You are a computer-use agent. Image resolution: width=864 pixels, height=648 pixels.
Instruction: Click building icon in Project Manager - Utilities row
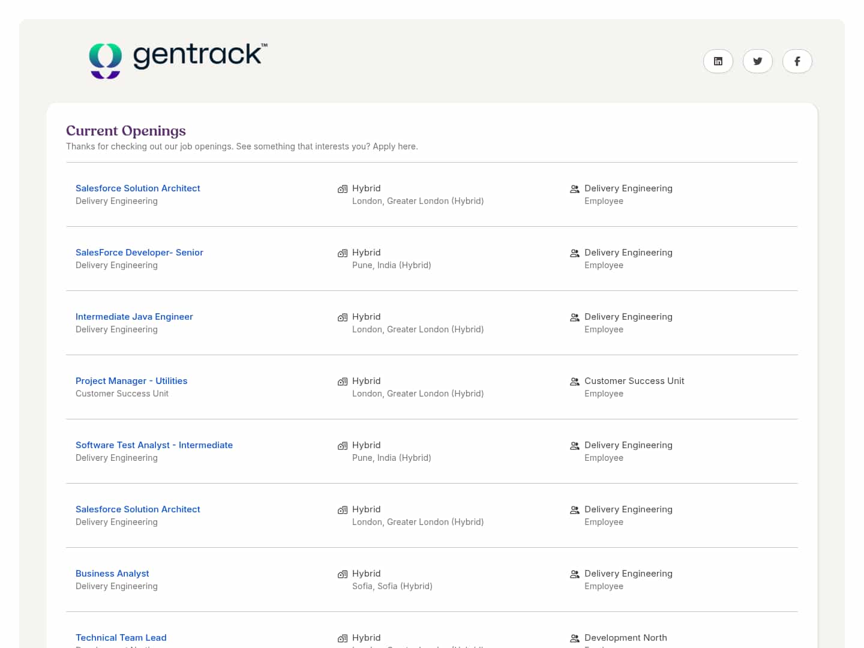pos(343,382)
